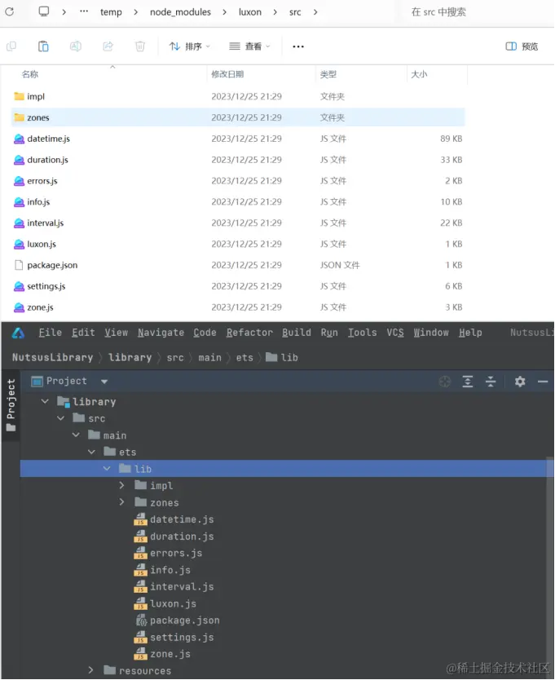
Task: Click the DevEco Studio logo icon
Action: point(18,333)
